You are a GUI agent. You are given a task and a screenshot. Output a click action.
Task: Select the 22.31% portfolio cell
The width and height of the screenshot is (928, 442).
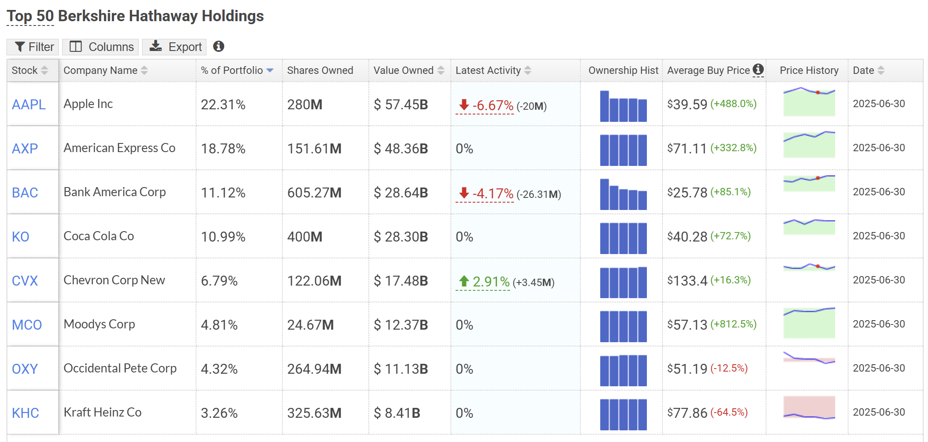coord(223,105)
